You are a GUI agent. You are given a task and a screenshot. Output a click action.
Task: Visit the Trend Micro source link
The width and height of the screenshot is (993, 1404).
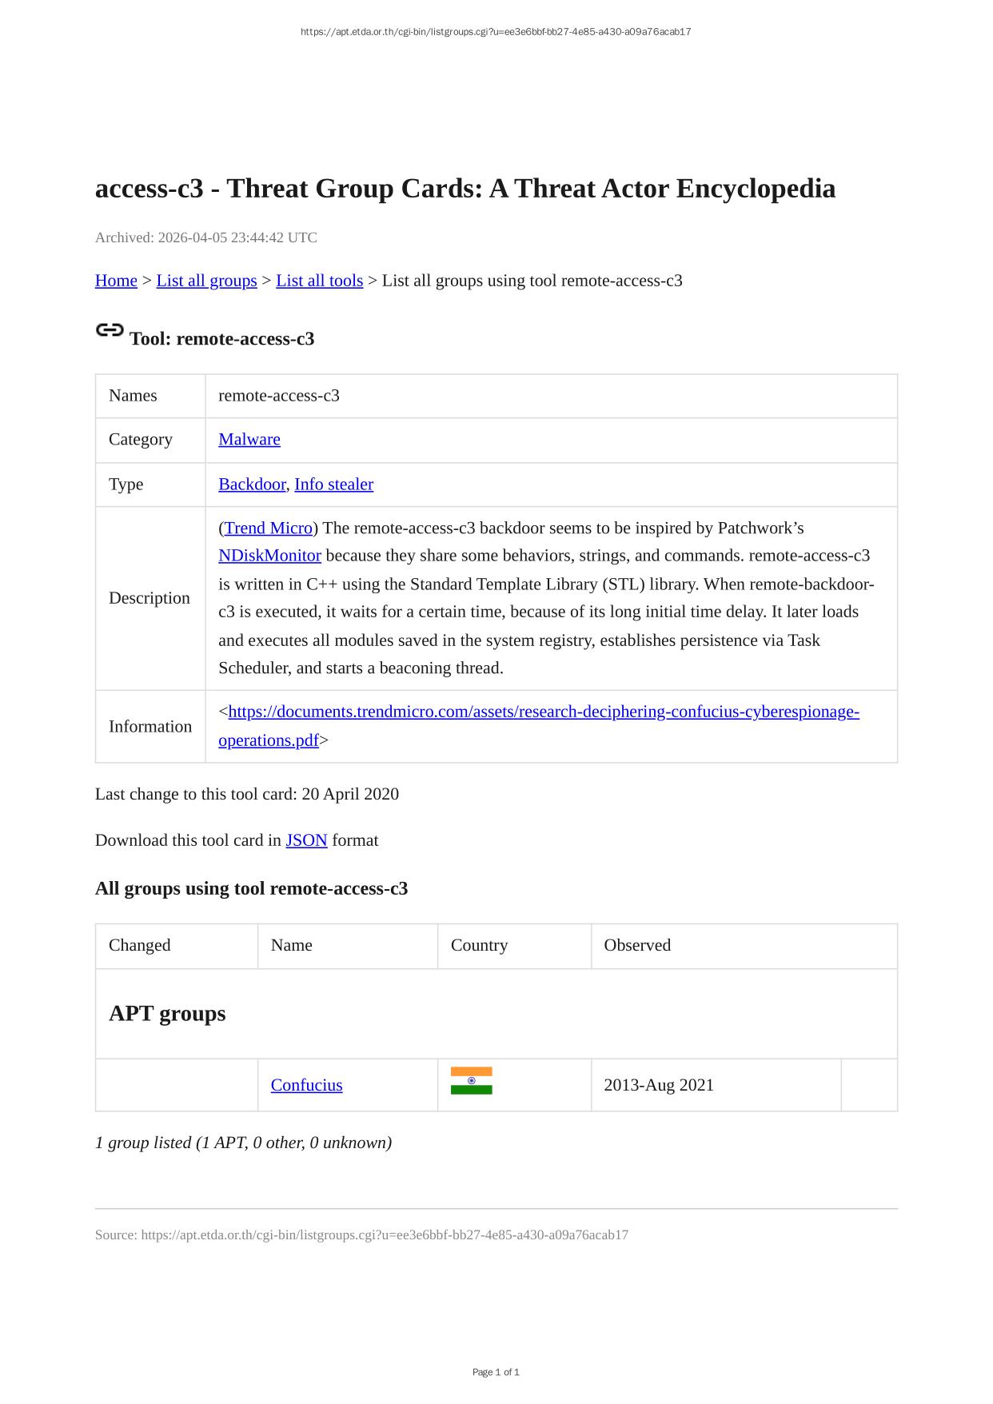tap(268, 528)
